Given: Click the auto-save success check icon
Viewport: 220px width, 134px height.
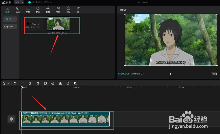Looking at the screenshot, I should coord(29,2).
